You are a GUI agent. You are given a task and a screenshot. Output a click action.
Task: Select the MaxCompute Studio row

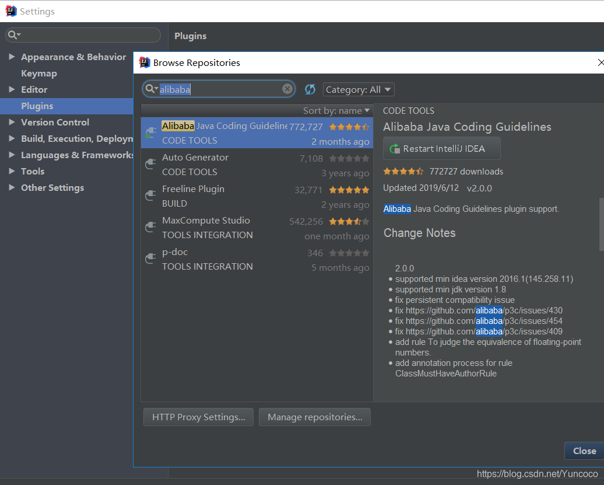257,228
